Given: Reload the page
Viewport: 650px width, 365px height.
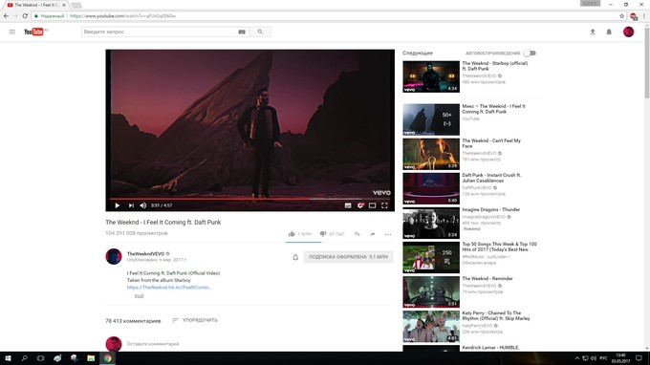Looking at the screenshot, I should pos(25,15).
